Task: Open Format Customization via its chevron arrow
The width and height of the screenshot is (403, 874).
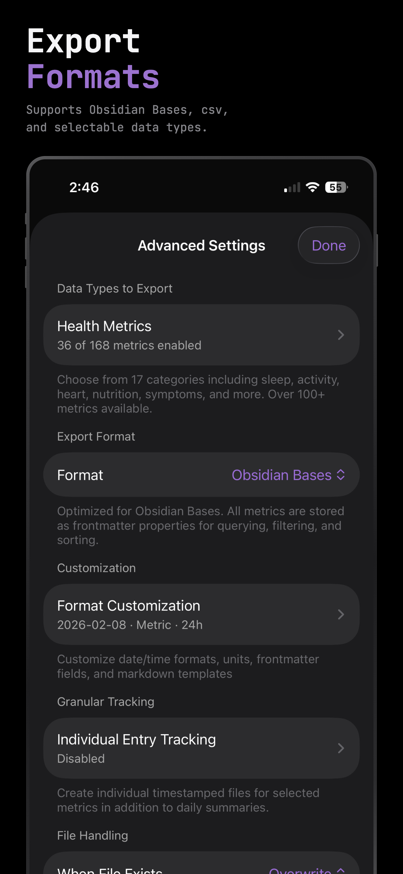Action: click(341, 614)
